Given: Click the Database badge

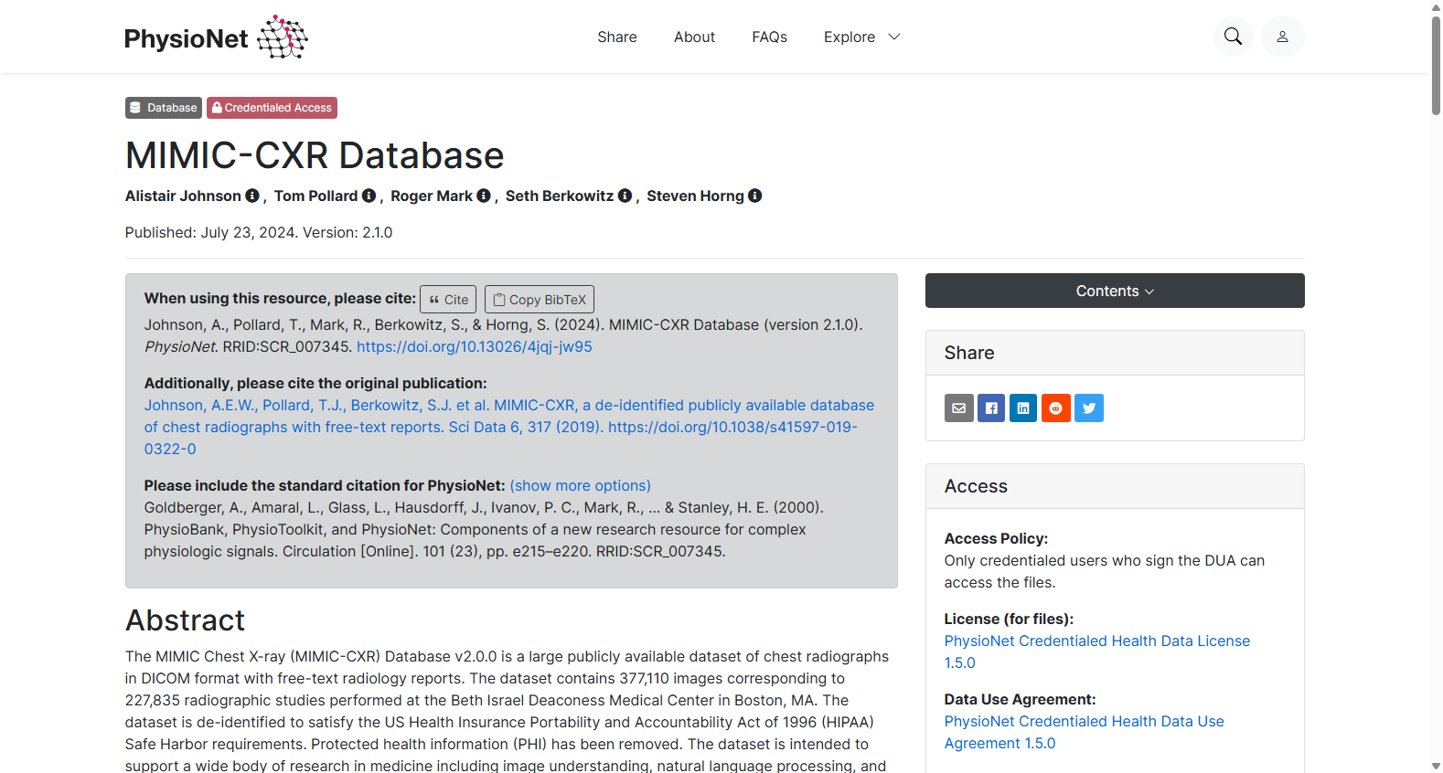Looking at the screenshot, I should click(164, 108).
